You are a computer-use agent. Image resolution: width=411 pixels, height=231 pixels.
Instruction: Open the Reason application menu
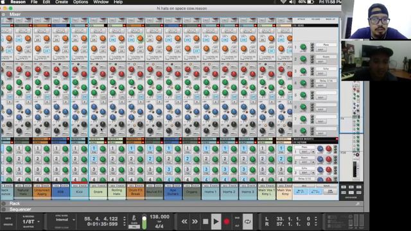18,2
